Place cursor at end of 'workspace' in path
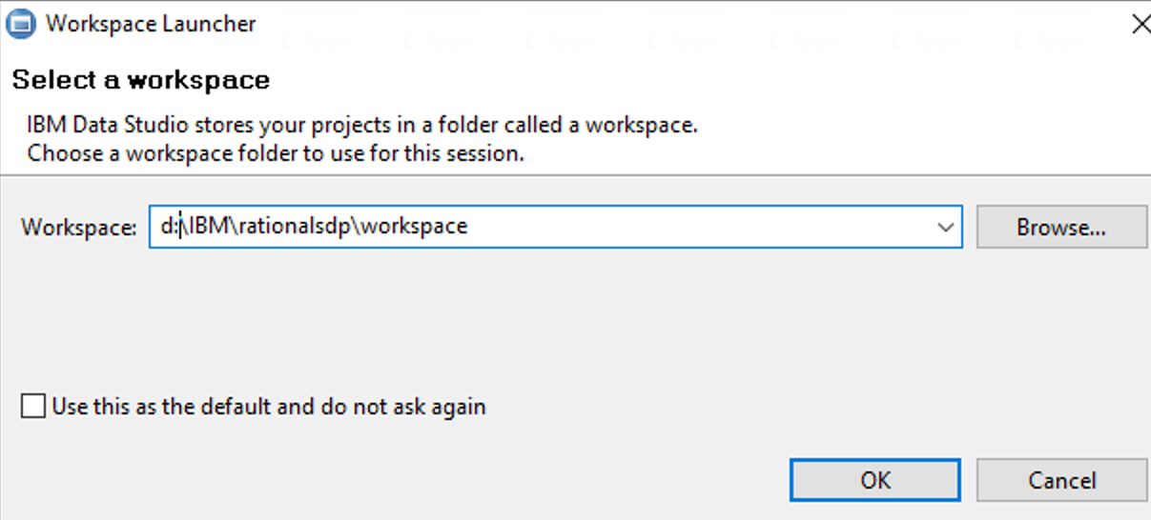The image size is (1151, 520). 468,228
